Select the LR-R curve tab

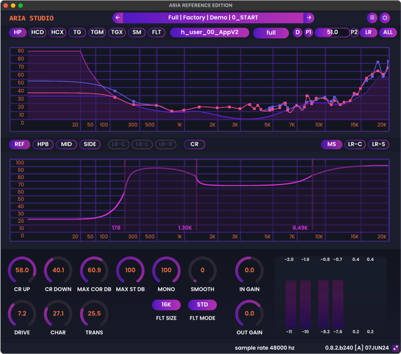pos(166,144)
